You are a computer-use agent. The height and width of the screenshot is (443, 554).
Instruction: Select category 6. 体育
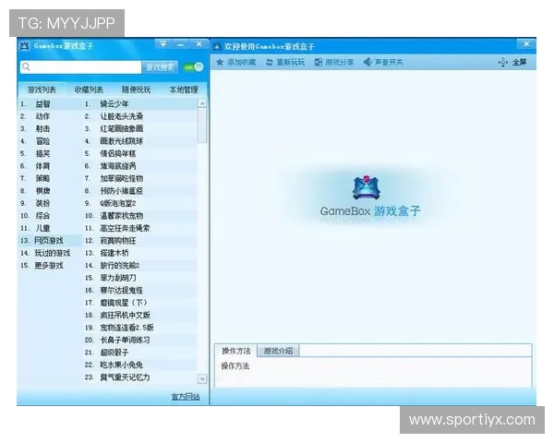pos(50,166)
